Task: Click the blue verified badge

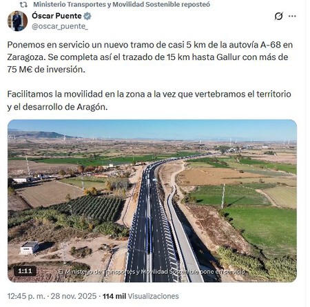Action: tap(87, 16)
